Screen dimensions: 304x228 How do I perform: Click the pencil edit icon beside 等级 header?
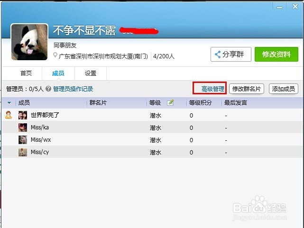coord(170,102)
